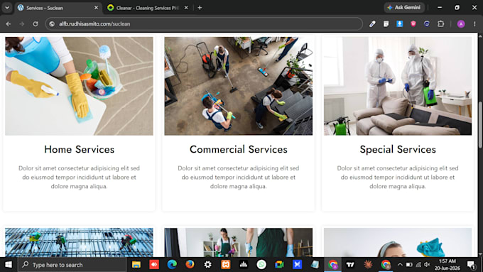Open the eyedropper color picker extension
The image size is (483, 272).
(x=372, y=23)
